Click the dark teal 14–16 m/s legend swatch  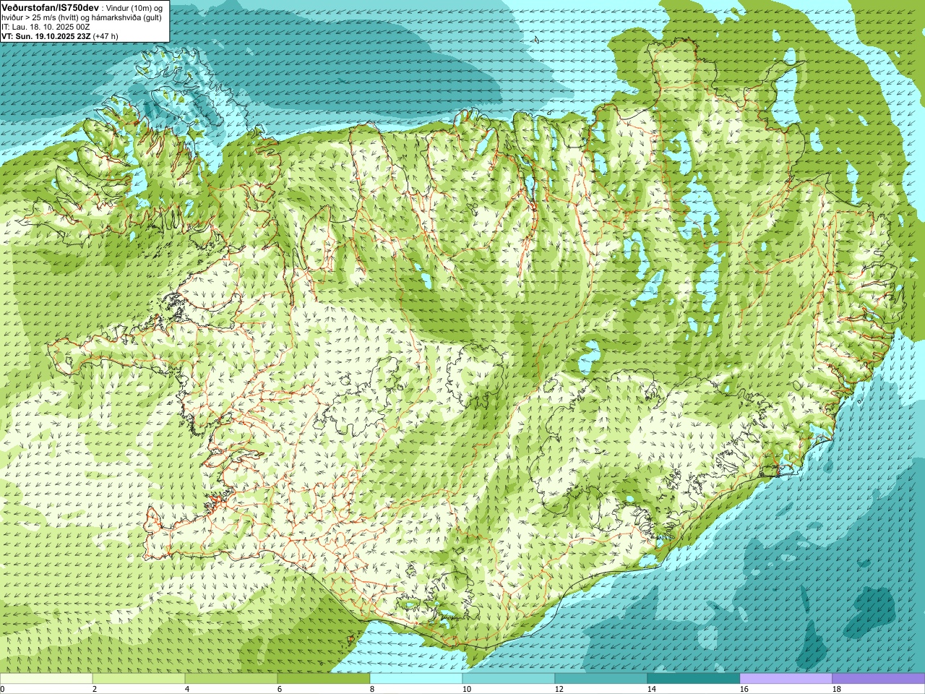[x=694, y=679]
